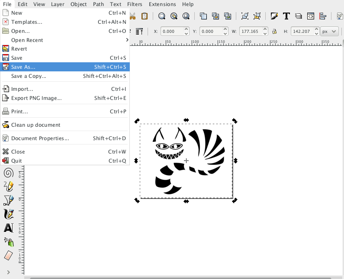Screen dimensions: 344x279
Task: Open the Edit menu
Action: point(23,4)
